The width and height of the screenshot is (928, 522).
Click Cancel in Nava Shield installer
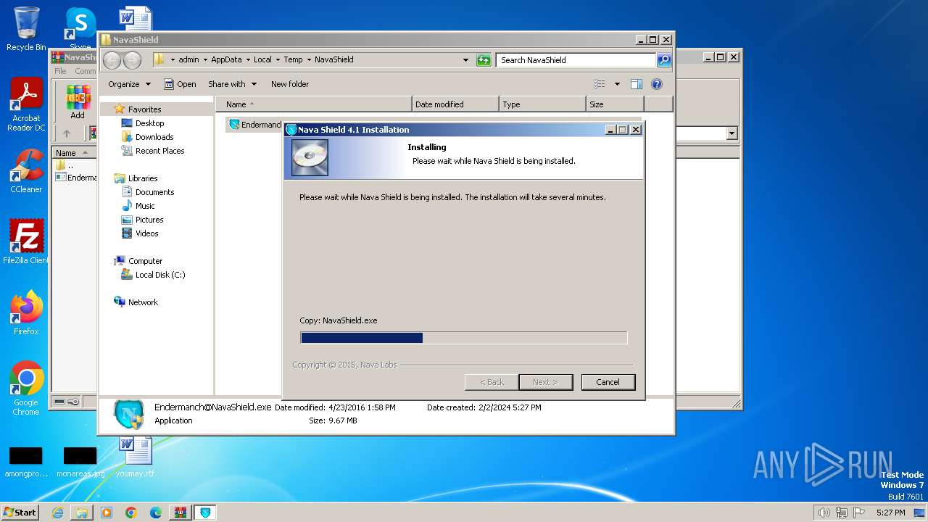[608, 382]
